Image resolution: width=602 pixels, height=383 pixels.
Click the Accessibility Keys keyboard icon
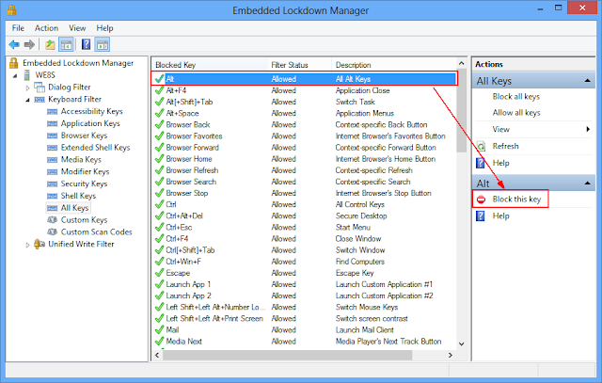(53, 111)
